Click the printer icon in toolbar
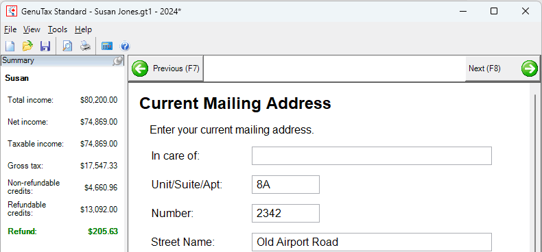542x252 pixels. coord(85,46)
